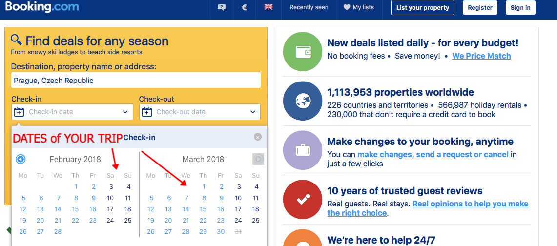The width and height of the screenshot is (557, 246).
Task: Select March 18 in the calendar
Action: pos(256,209)
